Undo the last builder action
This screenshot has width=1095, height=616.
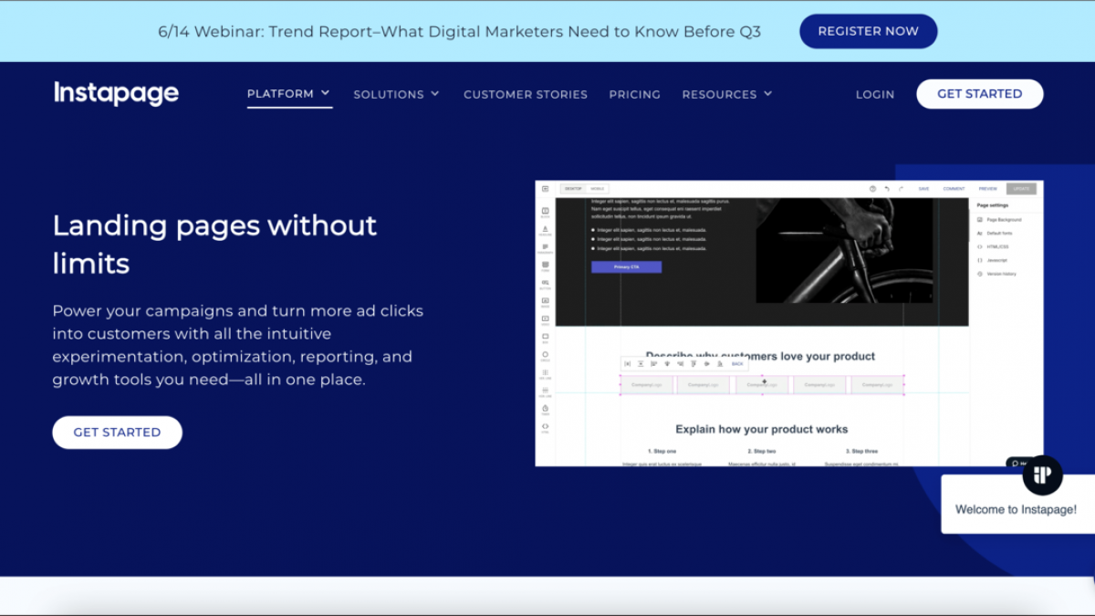tap(887, 189)
